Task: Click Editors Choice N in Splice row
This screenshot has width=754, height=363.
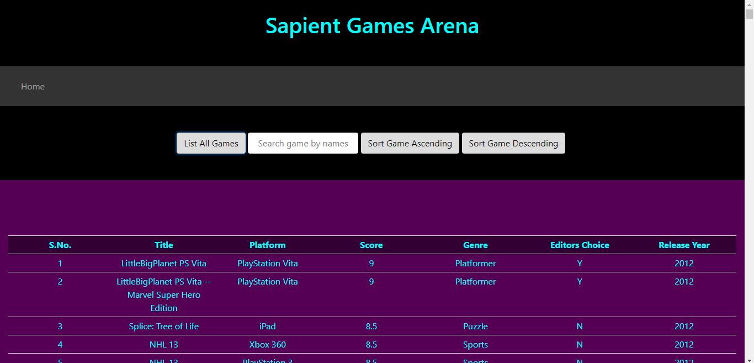Action: pos(580,326)
